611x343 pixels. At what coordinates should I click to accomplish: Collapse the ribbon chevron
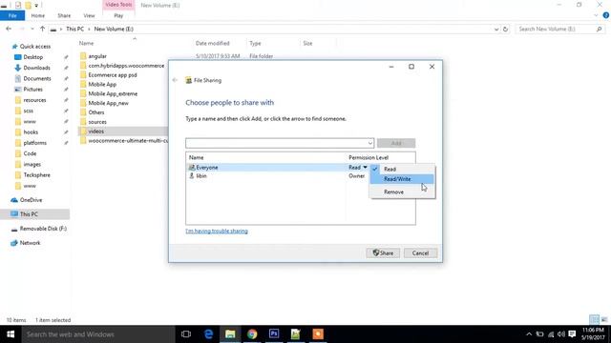point(596,15)
